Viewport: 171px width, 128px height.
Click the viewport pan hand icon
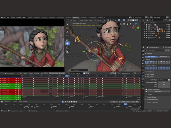pyautogui.click(x=127, y=24)
